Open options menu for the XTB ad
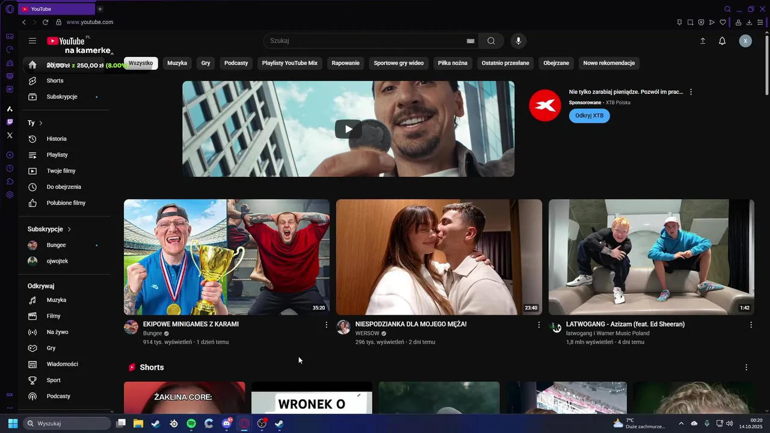This screenshot has width=770, height=433. point(691,92)
